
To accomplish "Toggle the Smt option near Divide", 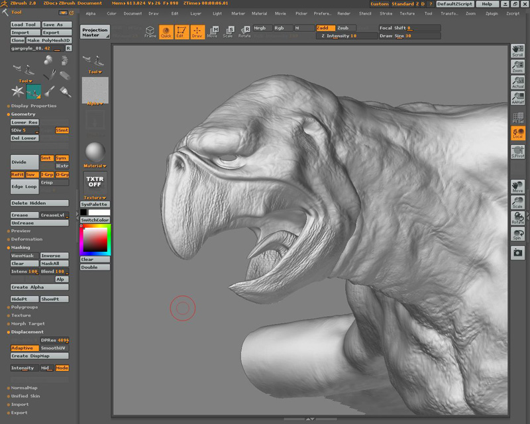I will (x=46, y=158).
